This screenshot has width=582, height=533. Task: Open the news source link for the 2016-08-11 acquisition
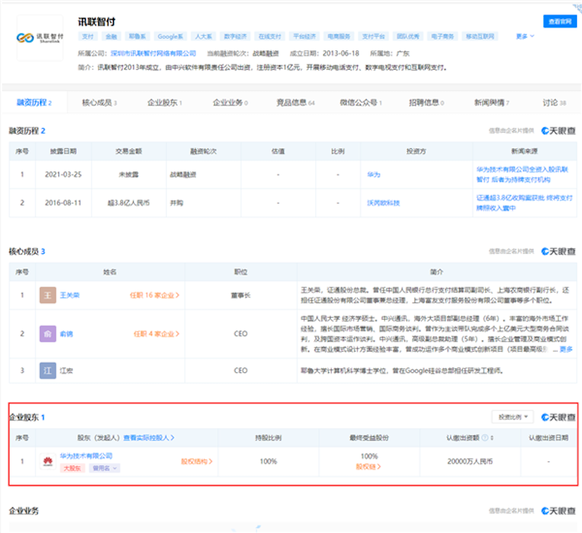524,203
